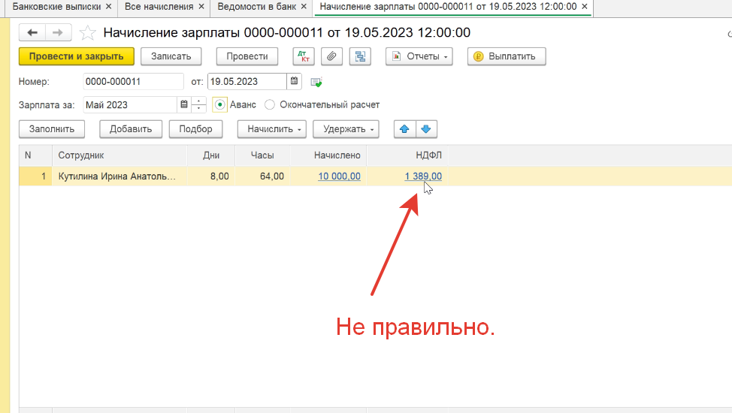
Task: Select Окончательный расчет radio option
Action: pyautogui.click(x=271, y=105)
